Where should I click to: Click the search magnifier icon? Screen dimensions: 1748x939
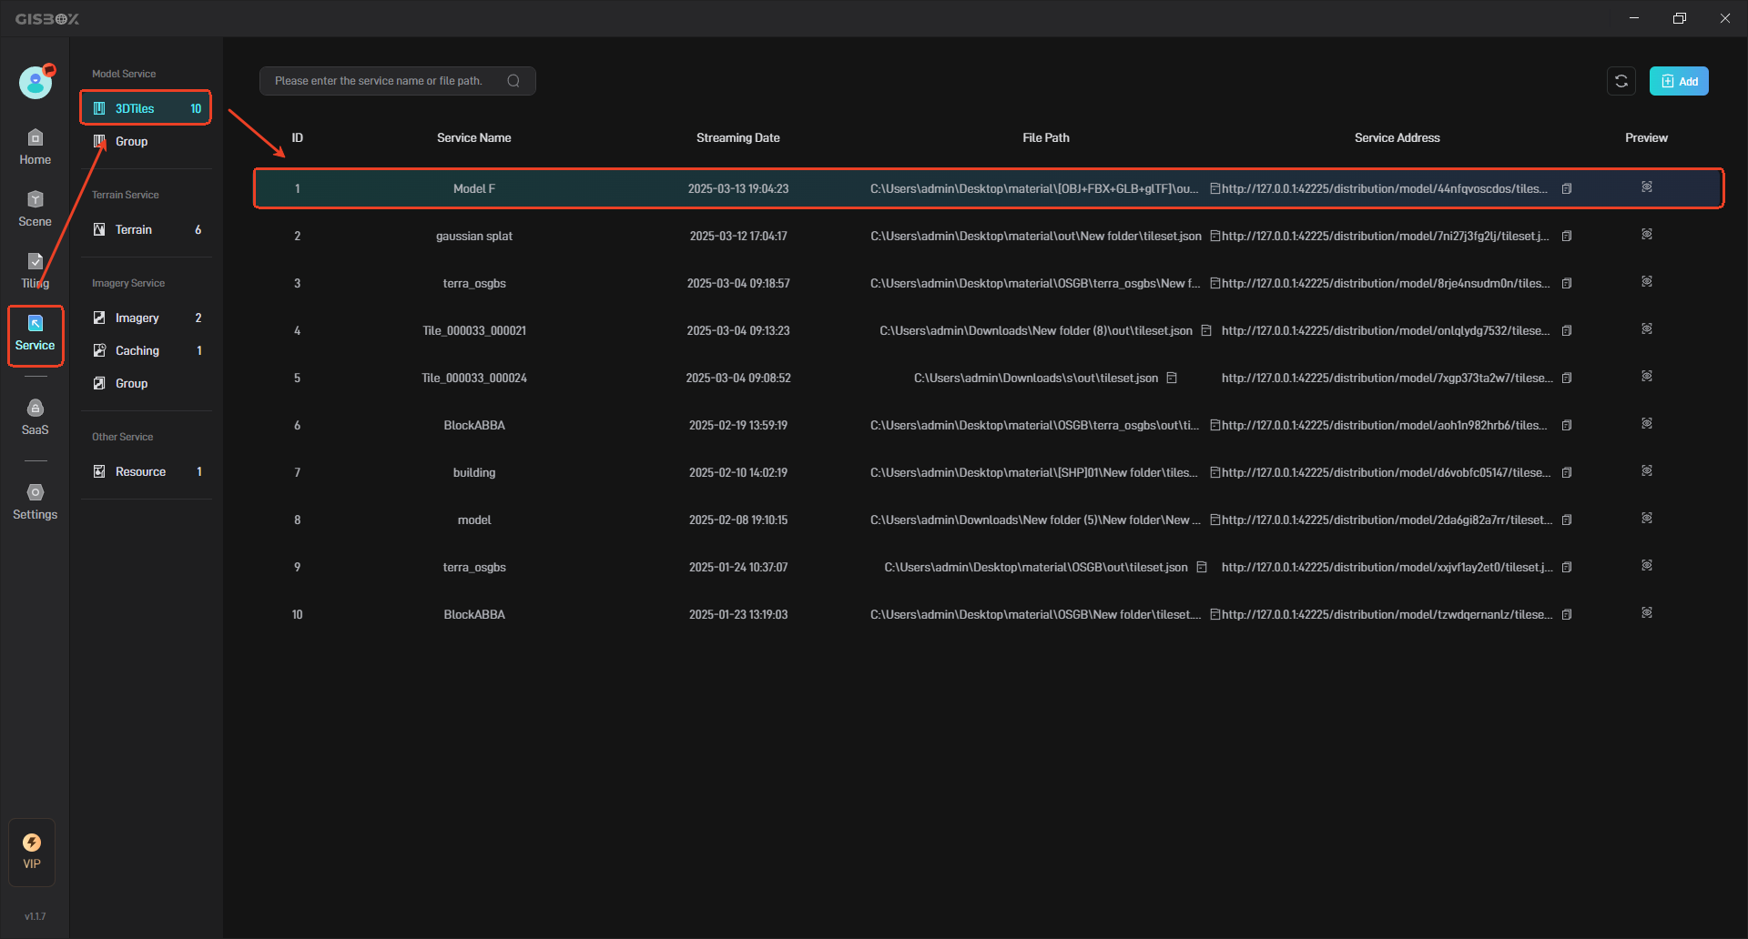513,81
